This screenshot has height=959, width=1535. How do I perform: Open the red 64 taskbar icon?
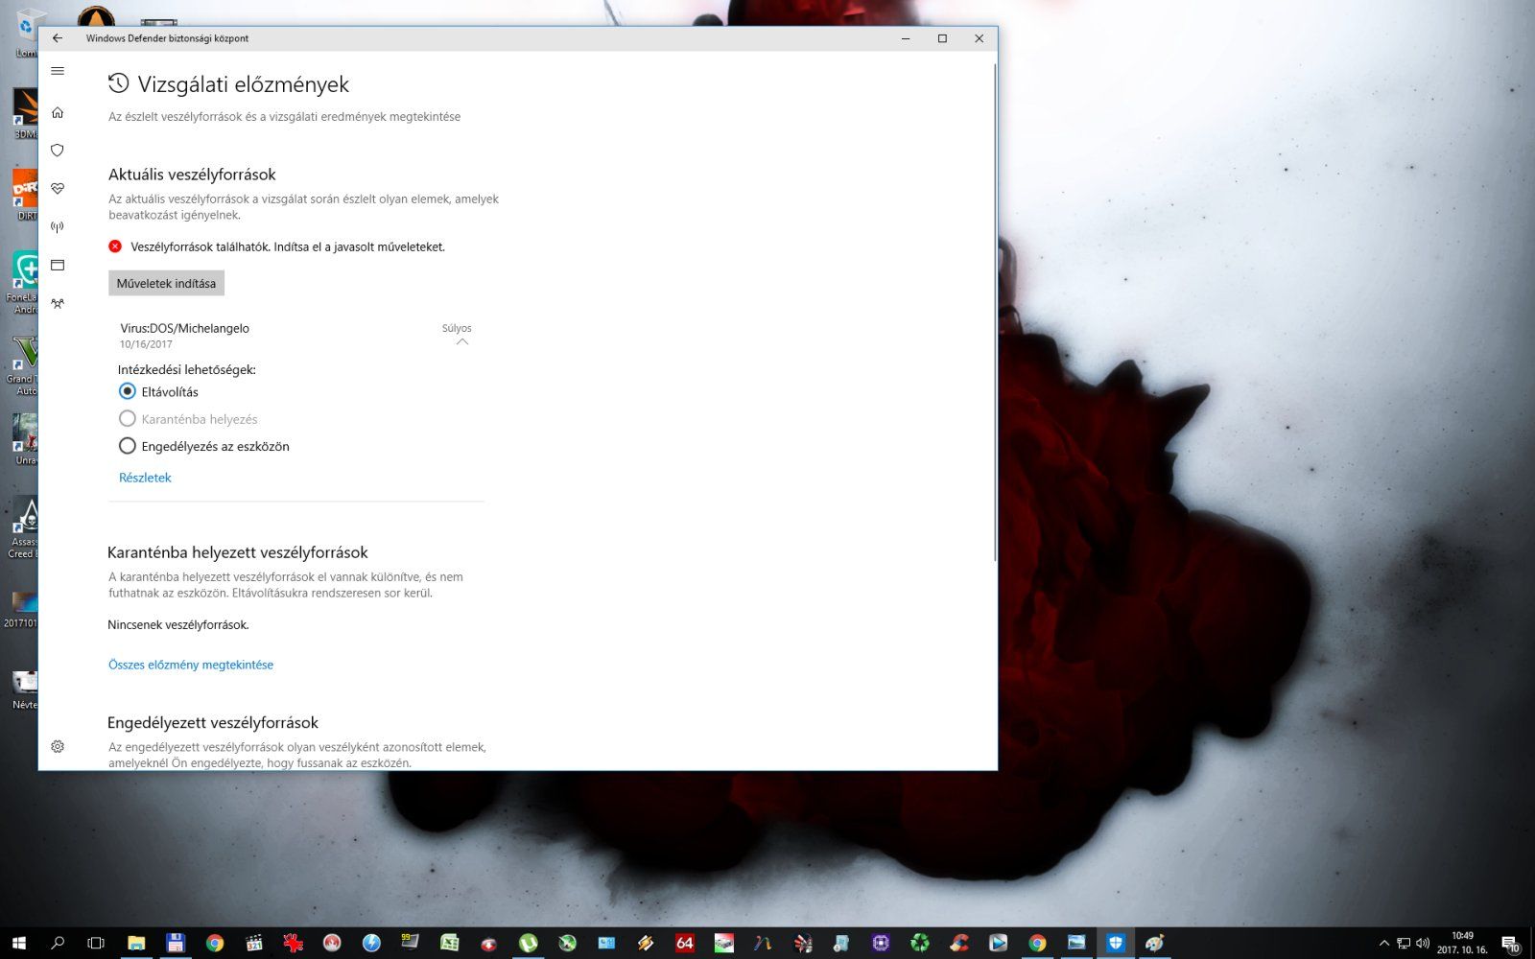[684, 943]
